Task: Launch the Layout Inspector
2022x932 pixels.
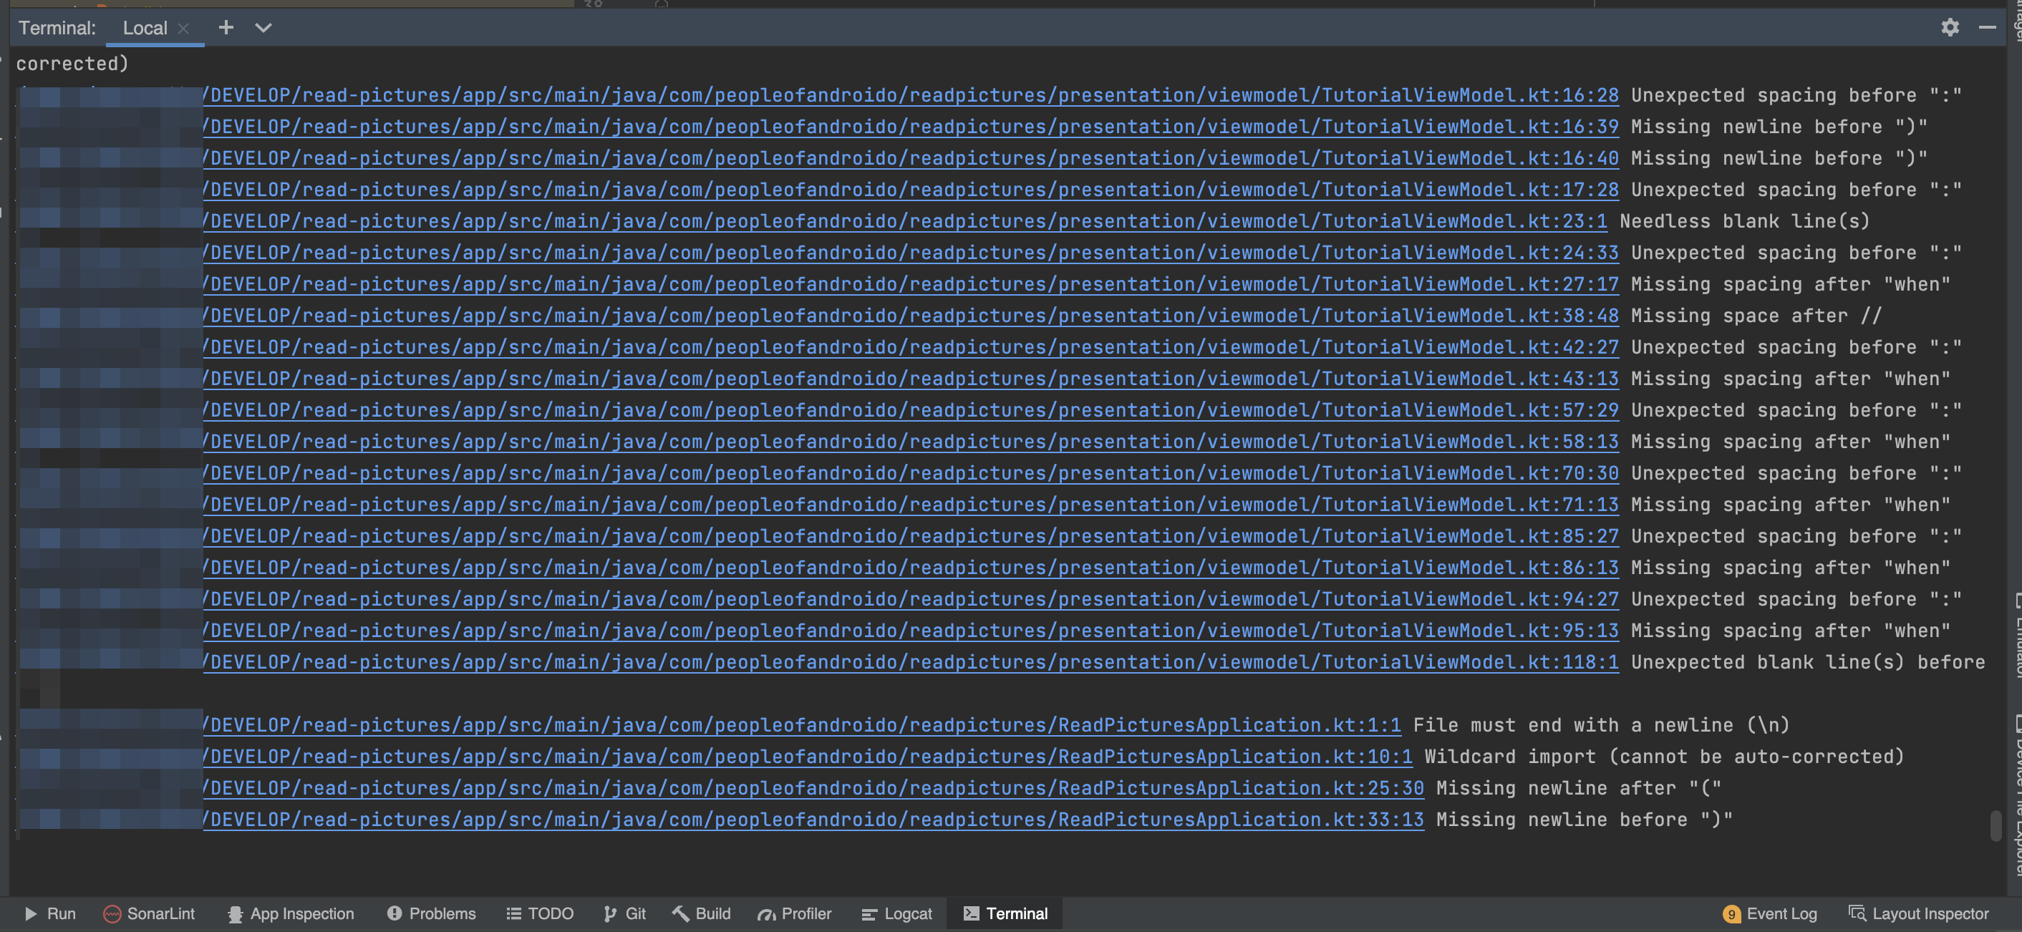Action: pyautogui.click(x=1919, y=913)
